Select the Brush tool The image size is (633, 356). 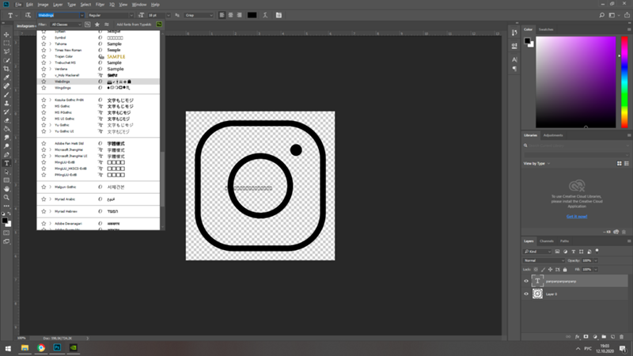pos(6,95)
